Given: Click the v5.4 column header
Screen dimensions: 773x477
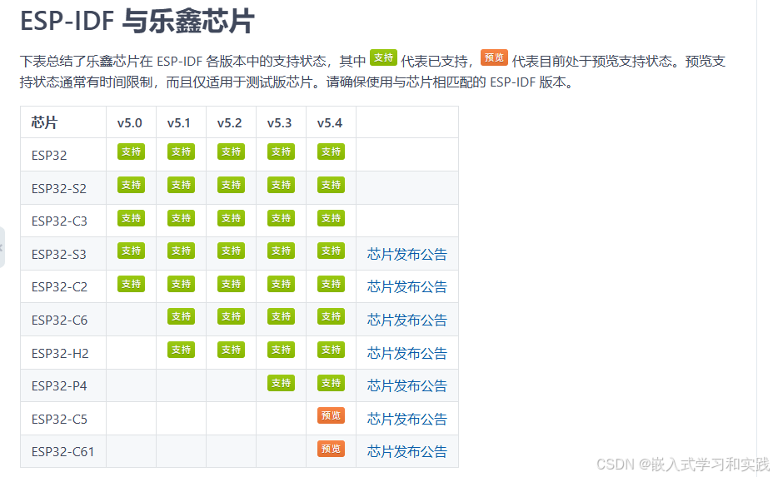Looking at the screenshot, I should 330,123.
